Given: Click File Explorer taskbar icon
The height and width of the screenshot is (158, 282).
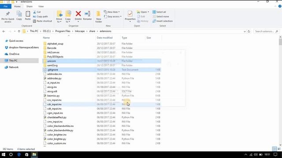Looking at the screenshot, I should [34, 154].
